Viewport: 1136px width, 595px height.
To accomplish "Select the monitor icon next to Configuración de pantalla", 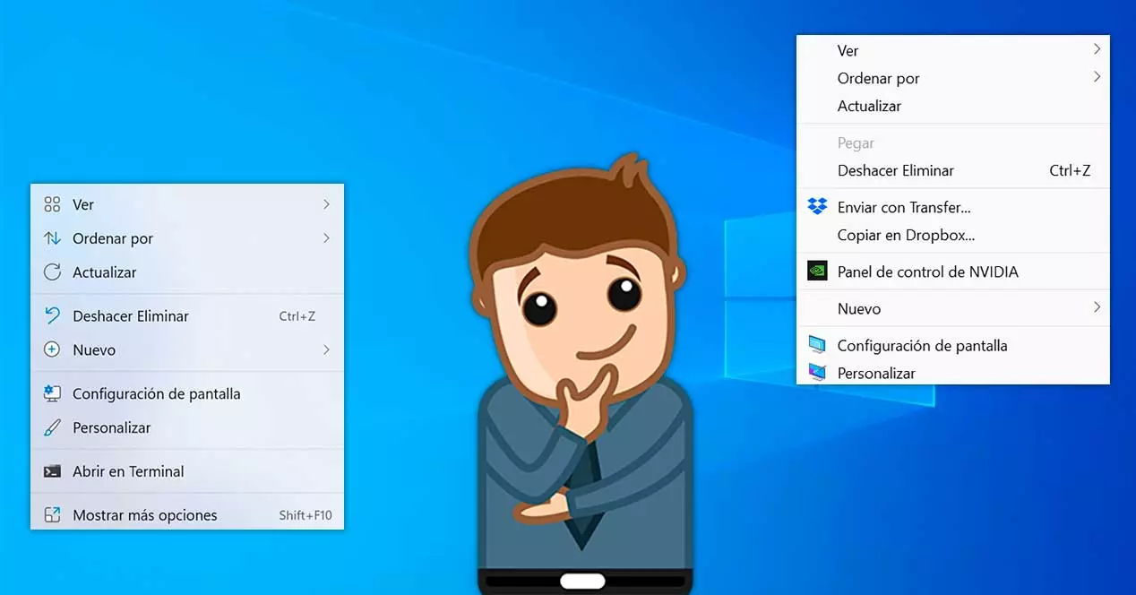I will 54,393.
